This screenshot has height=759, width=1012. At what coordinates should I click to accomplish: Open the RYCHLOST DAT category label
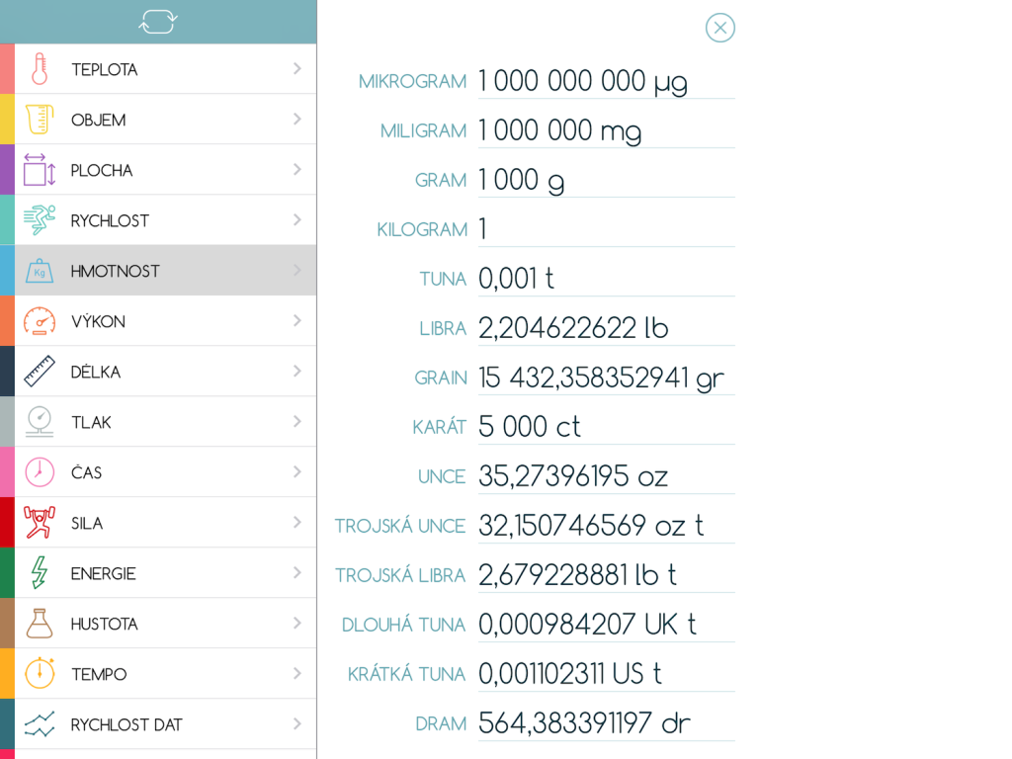(126, 724)
